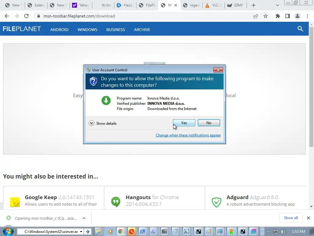314x236 pixels.
Task: Click the taskbar address Go arrow
Action: [x=87, y=232]
